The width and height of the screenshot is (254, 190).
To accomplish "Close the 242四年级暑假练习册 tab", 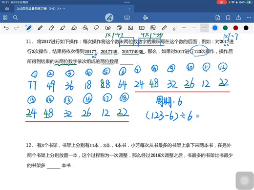I will (x=129, y=9).
